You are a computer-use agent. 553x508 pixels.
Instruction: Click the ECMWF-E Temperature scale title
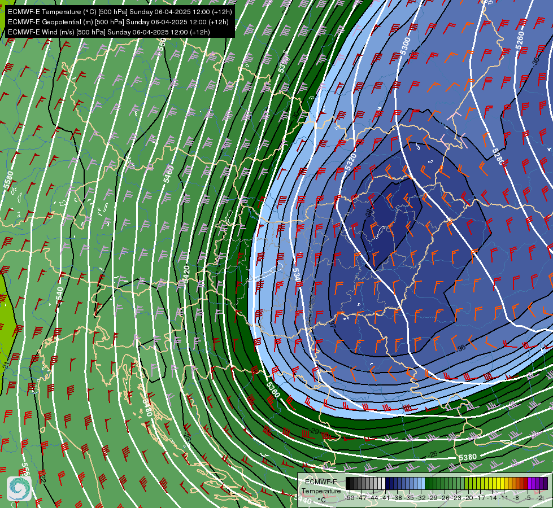pyautogui.click(x=321, y=486)
